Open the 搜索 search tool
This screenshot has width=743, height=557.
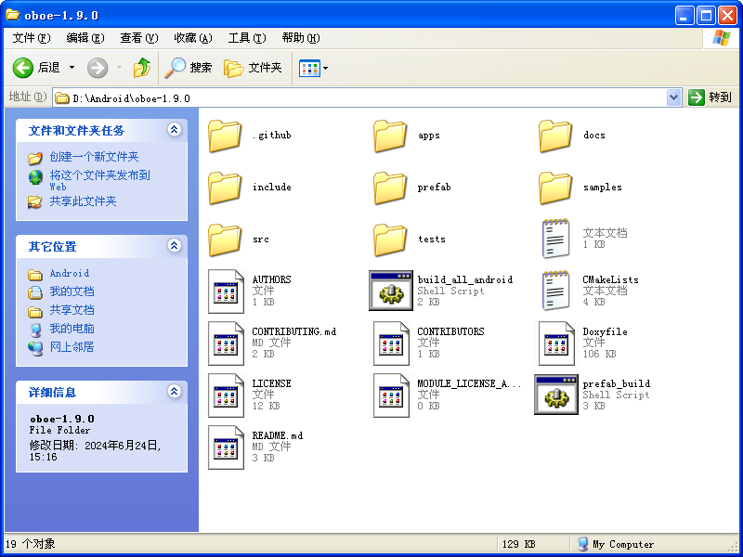pyautogui.click(x=189, y=68)
